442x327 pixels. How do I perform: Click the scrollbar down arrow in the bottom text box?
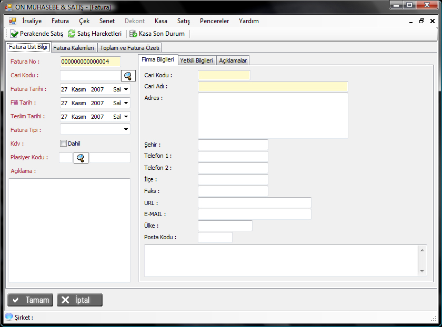pyautogui.click(x=423, y=271)
